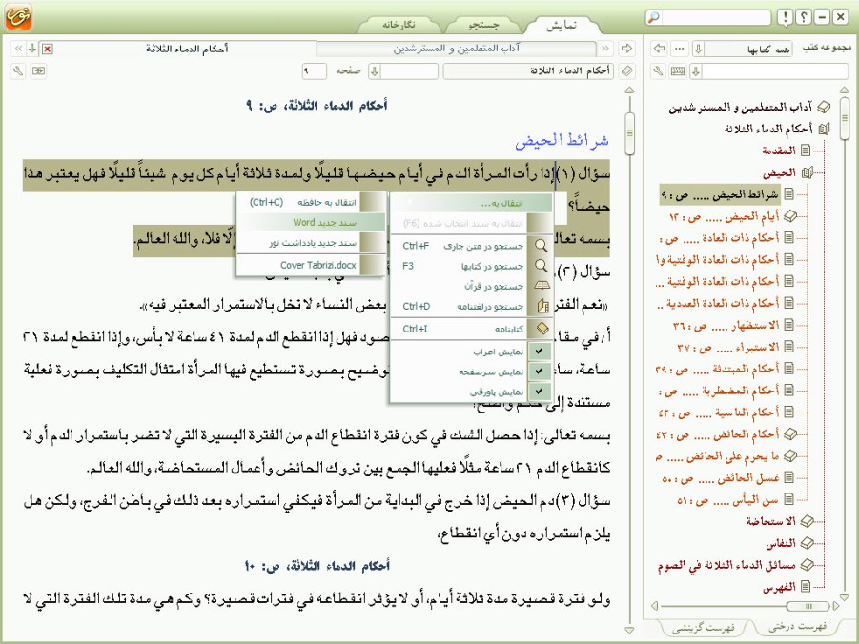
Task: Click the left arrow in the book list panel
Action: click(659, 49)
